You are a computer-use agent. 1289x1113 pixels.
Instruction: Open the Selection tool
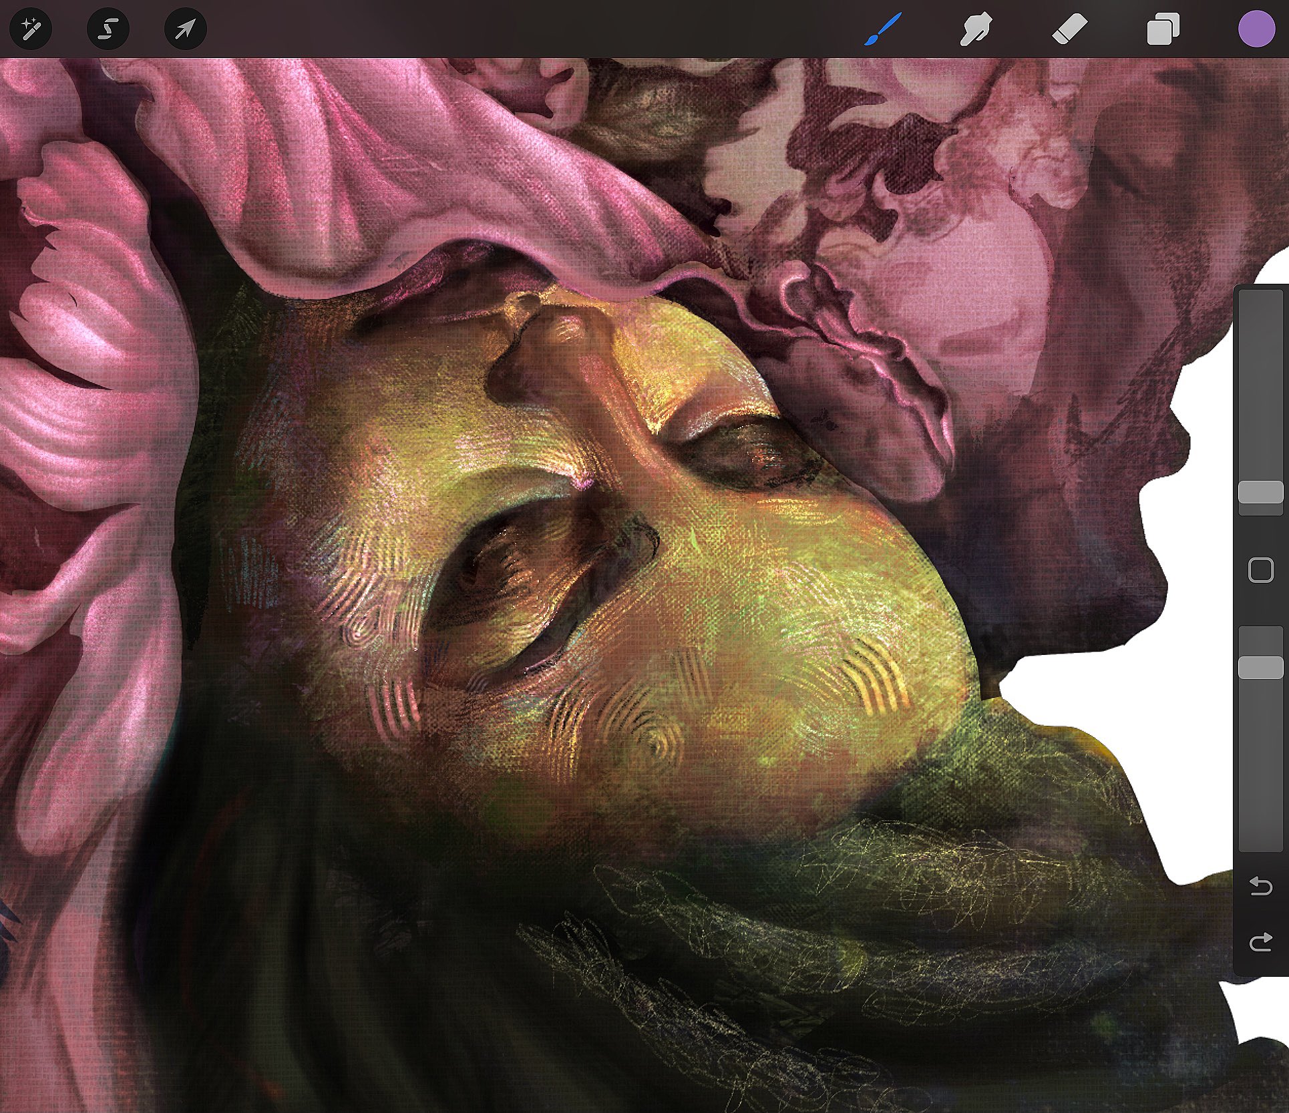tap(108, 29)
